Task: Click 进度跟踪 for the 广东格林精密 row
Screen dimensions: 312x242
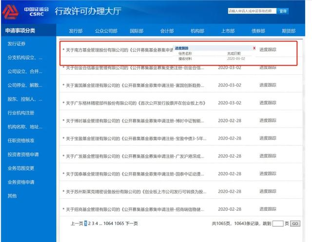Action: pyautogui.click(x=268, y=103)
